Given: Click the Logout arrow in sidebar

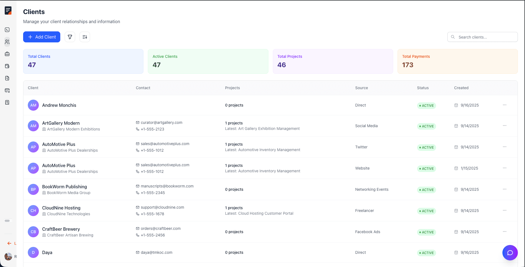Looking at the screenshot, I should click(9, 243).
